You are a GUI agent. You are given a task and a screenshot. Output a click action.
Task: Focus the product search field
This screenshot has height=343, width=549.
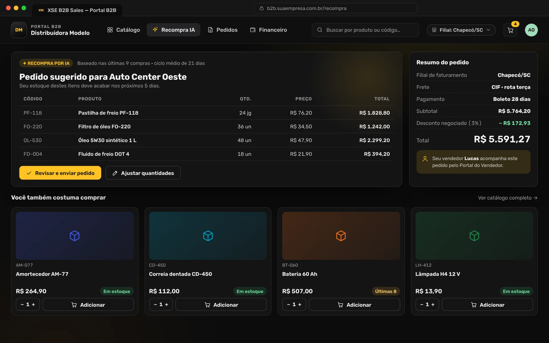click(x=365, y=30)
